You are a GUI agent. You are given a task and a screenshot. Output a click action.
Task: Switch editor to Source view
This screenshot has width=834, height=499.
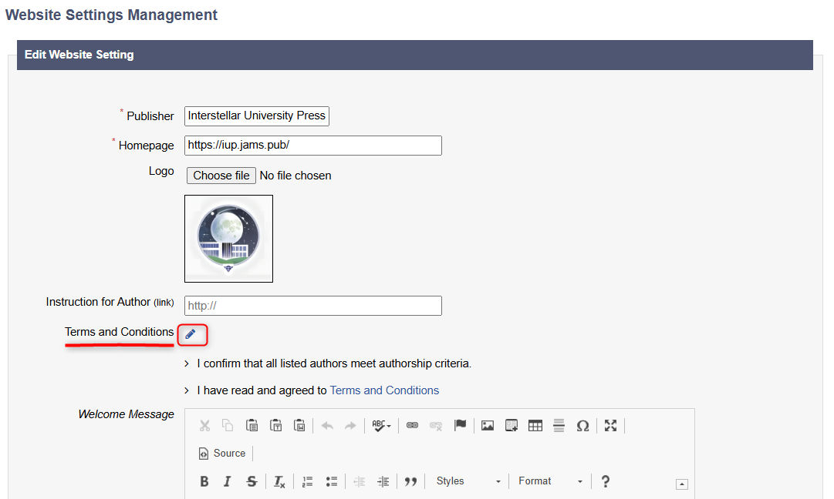pos(222,454)
